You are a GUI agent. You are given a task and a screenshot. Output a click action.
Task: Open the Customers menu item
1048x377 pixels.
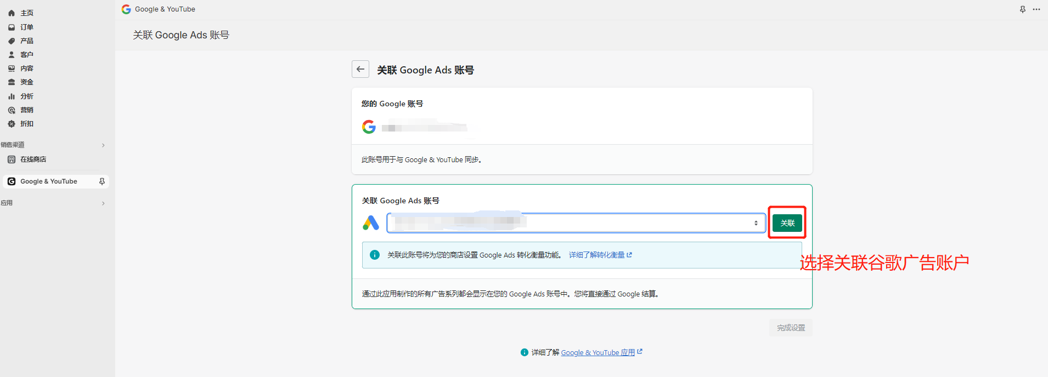click(x=26, y=55)
